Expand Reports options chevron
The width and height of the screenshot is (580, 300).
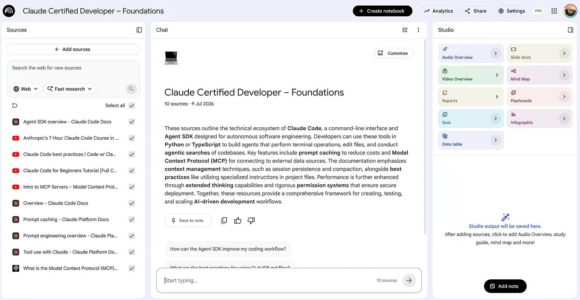tap(497, 97)
